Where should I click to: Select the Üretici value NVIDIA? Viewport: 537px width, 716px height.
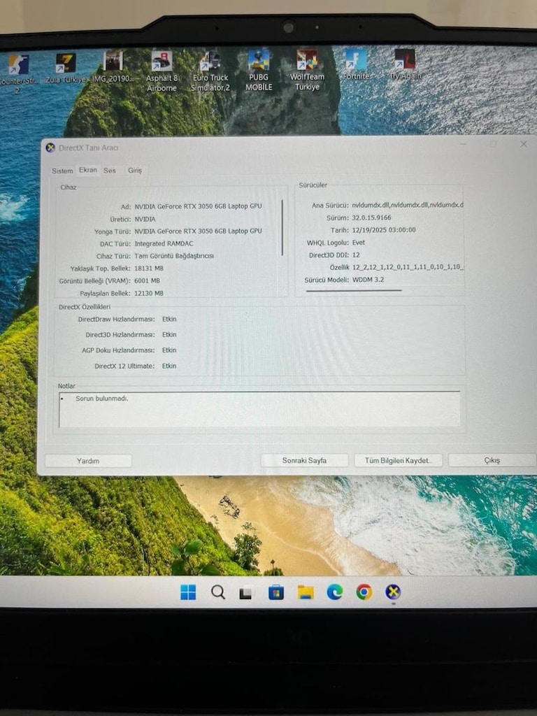pyautogui.click(x=145, y=219)
